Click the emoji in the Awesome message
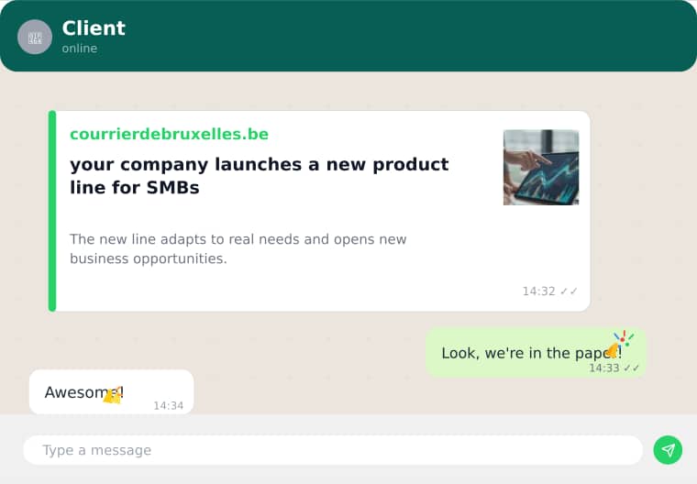Screen dimensions: 697x484 pyautogui.click(x=113, y=395)
